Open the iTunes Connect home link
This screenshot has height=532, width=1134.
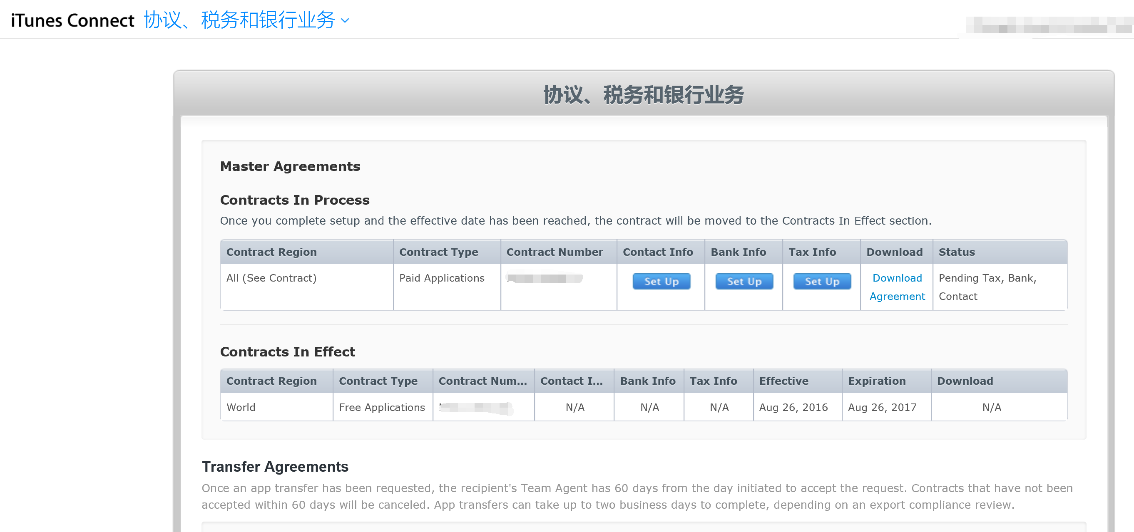coord(72,20)
